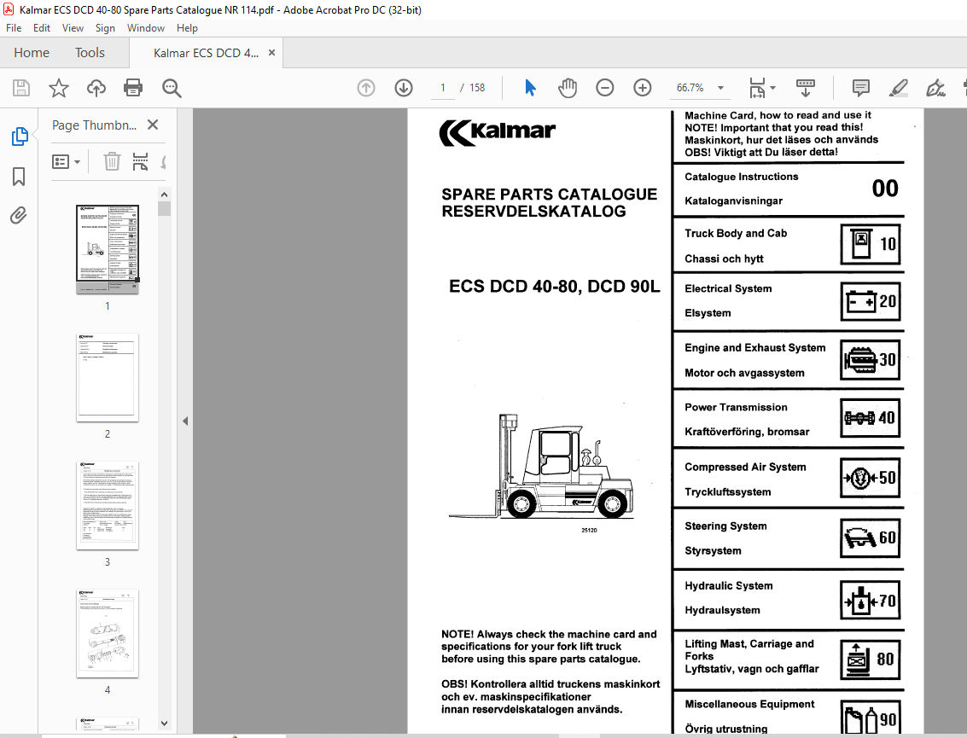Viewport: 967px width, 738px height.
Task: Click the upload to cloud icon
Action: (x=96, y=88)
